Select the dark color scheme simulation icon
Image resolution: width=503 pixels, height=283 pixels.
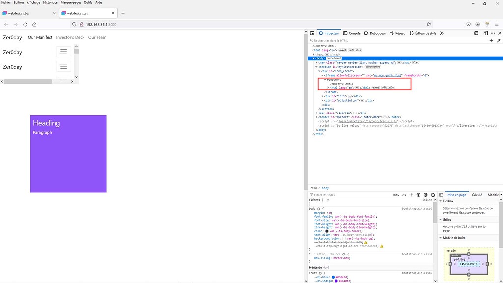(x=426, y=194)
